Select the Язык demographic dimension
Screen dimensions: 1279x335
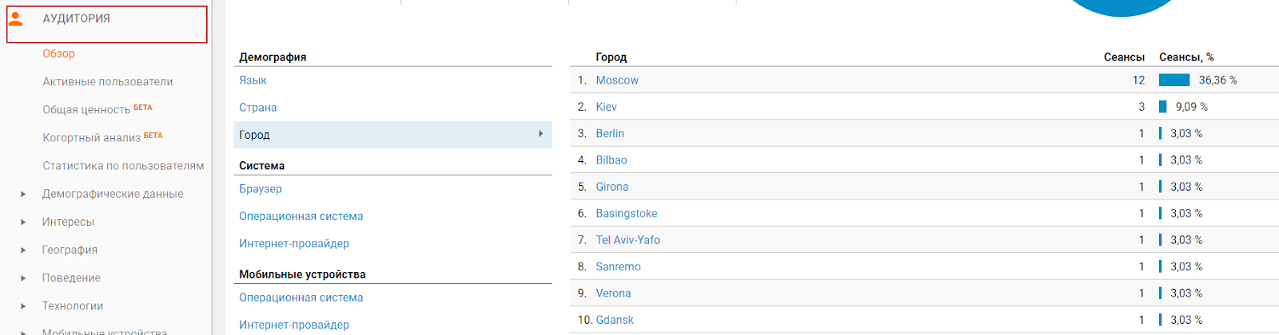click(x=253, y=80)
